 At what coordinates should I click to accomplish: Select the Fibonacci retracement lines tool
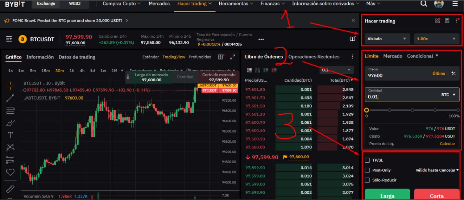coord(11,110)
